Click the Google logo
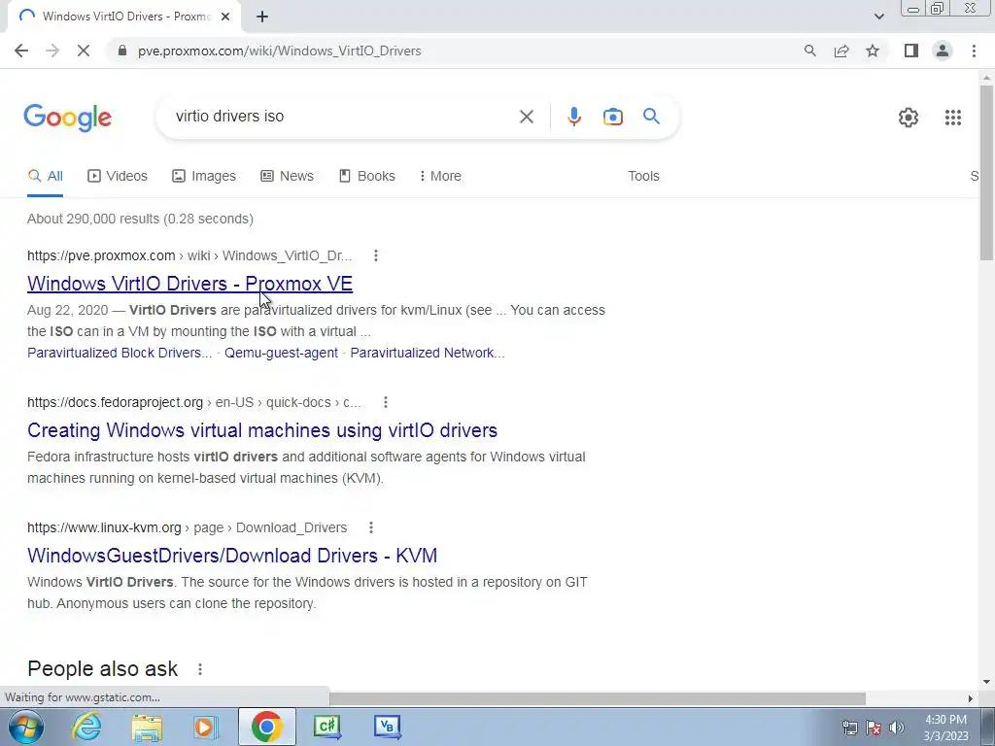This screenshot has width=995, height=746. click(68, 118)
